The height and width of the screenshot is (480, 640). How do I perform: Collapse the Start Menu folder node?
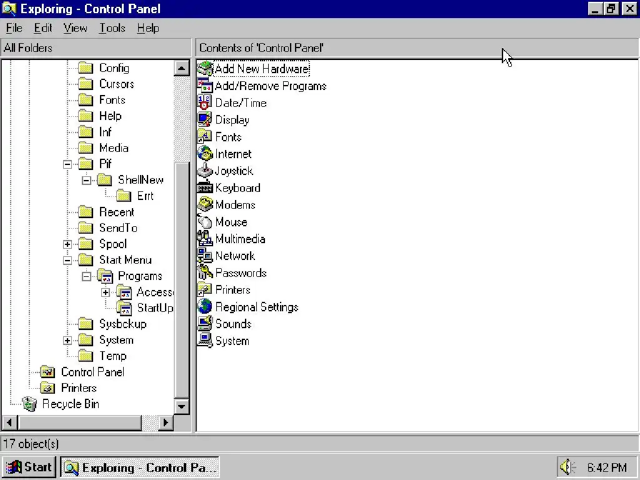click(x=67, y=261)
